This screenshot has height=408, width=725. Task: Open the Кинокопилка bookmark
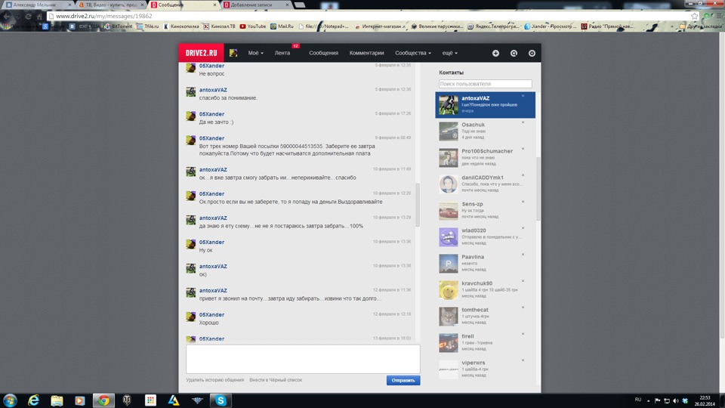point(181,26)
